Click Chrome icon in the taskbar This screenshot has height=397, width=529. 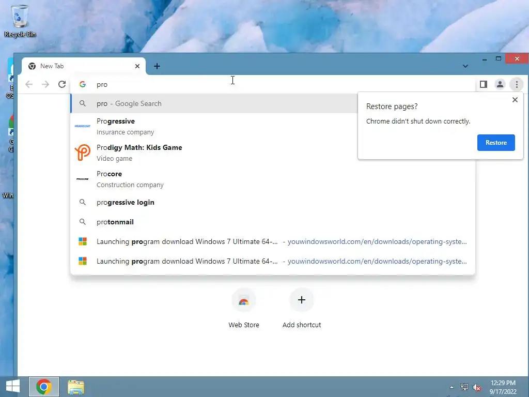click(44, 387)
